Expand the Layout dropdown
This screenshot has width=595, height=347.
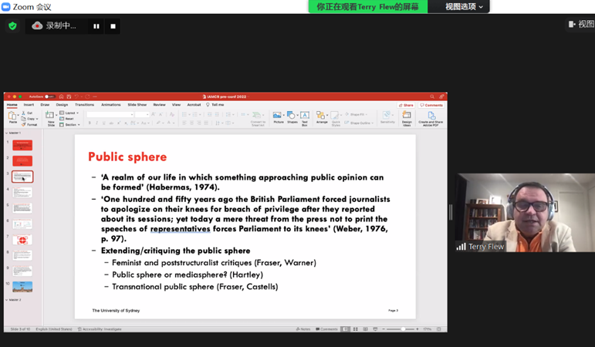pos(70,113)
